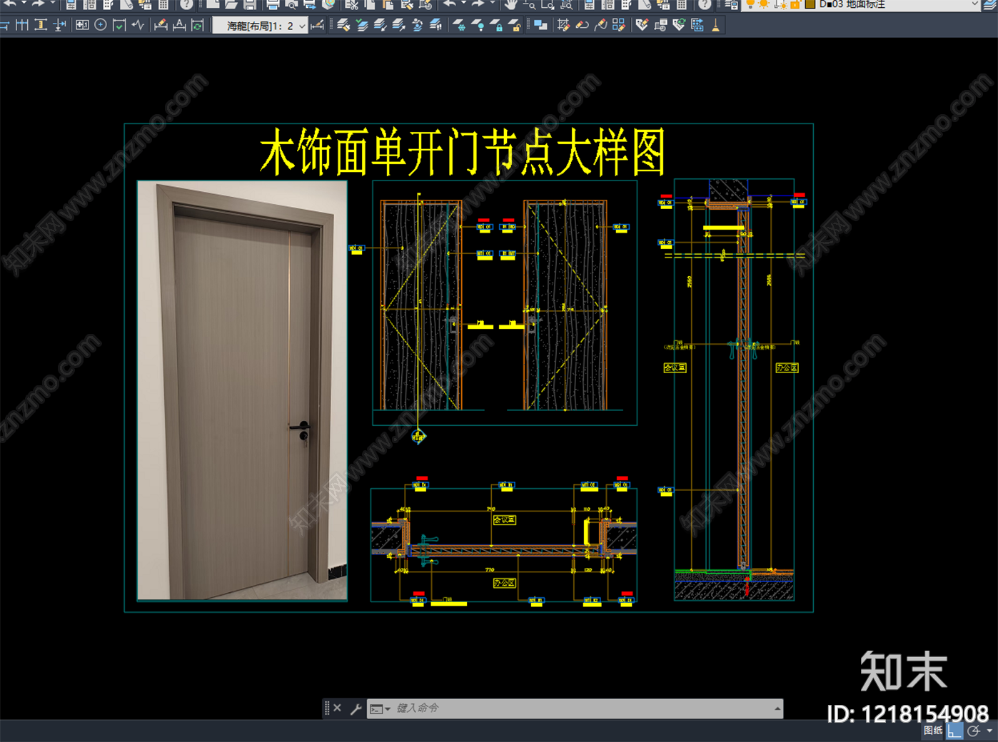Viewport: 998px width, 742px height.
Task: Activate the Zoom Window tool
Action: [548, 4]
